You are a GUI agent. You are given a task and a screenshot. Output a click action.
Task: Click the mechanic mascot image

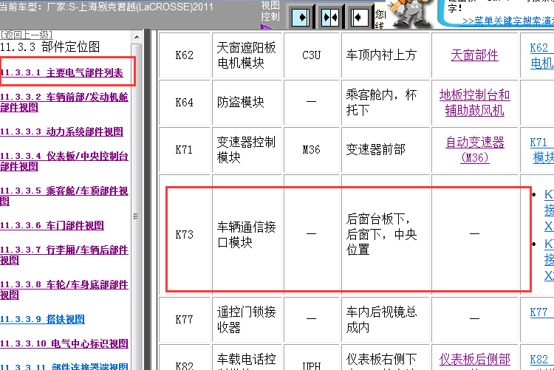click(x=410, y=13)
